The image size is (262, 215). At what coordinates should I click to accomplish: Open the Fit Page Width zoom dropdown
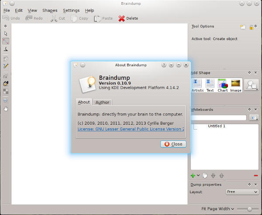tap(217, 209)
